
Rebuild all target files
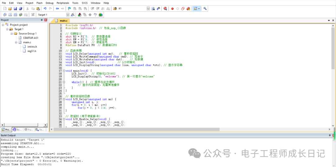point(15,15)
